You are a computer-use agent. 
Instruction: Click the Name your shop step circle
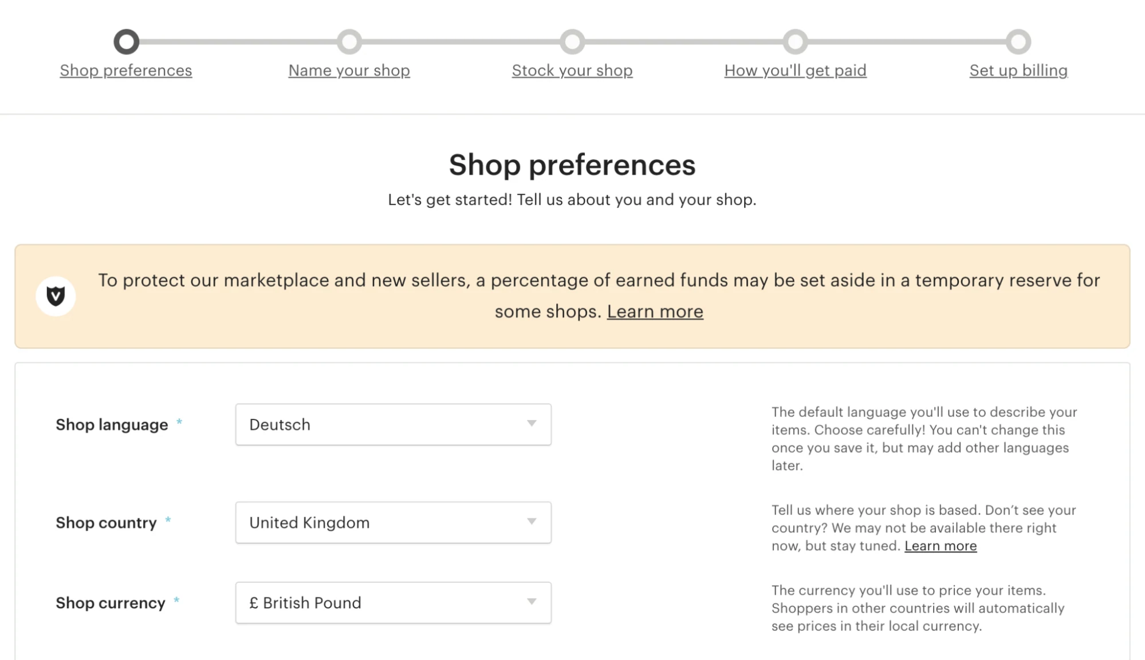point(349,42)
